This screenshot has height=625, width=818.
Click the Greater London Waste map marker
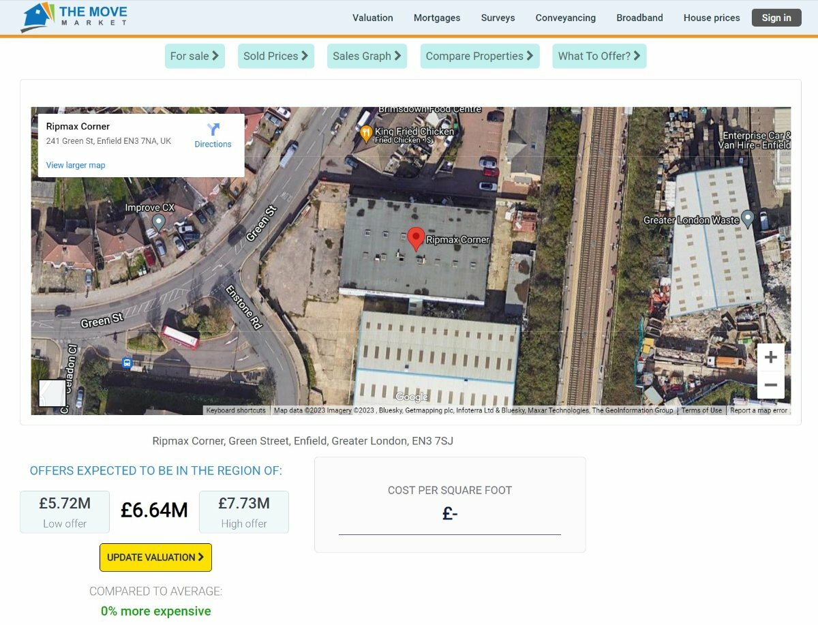click(747, 219)
